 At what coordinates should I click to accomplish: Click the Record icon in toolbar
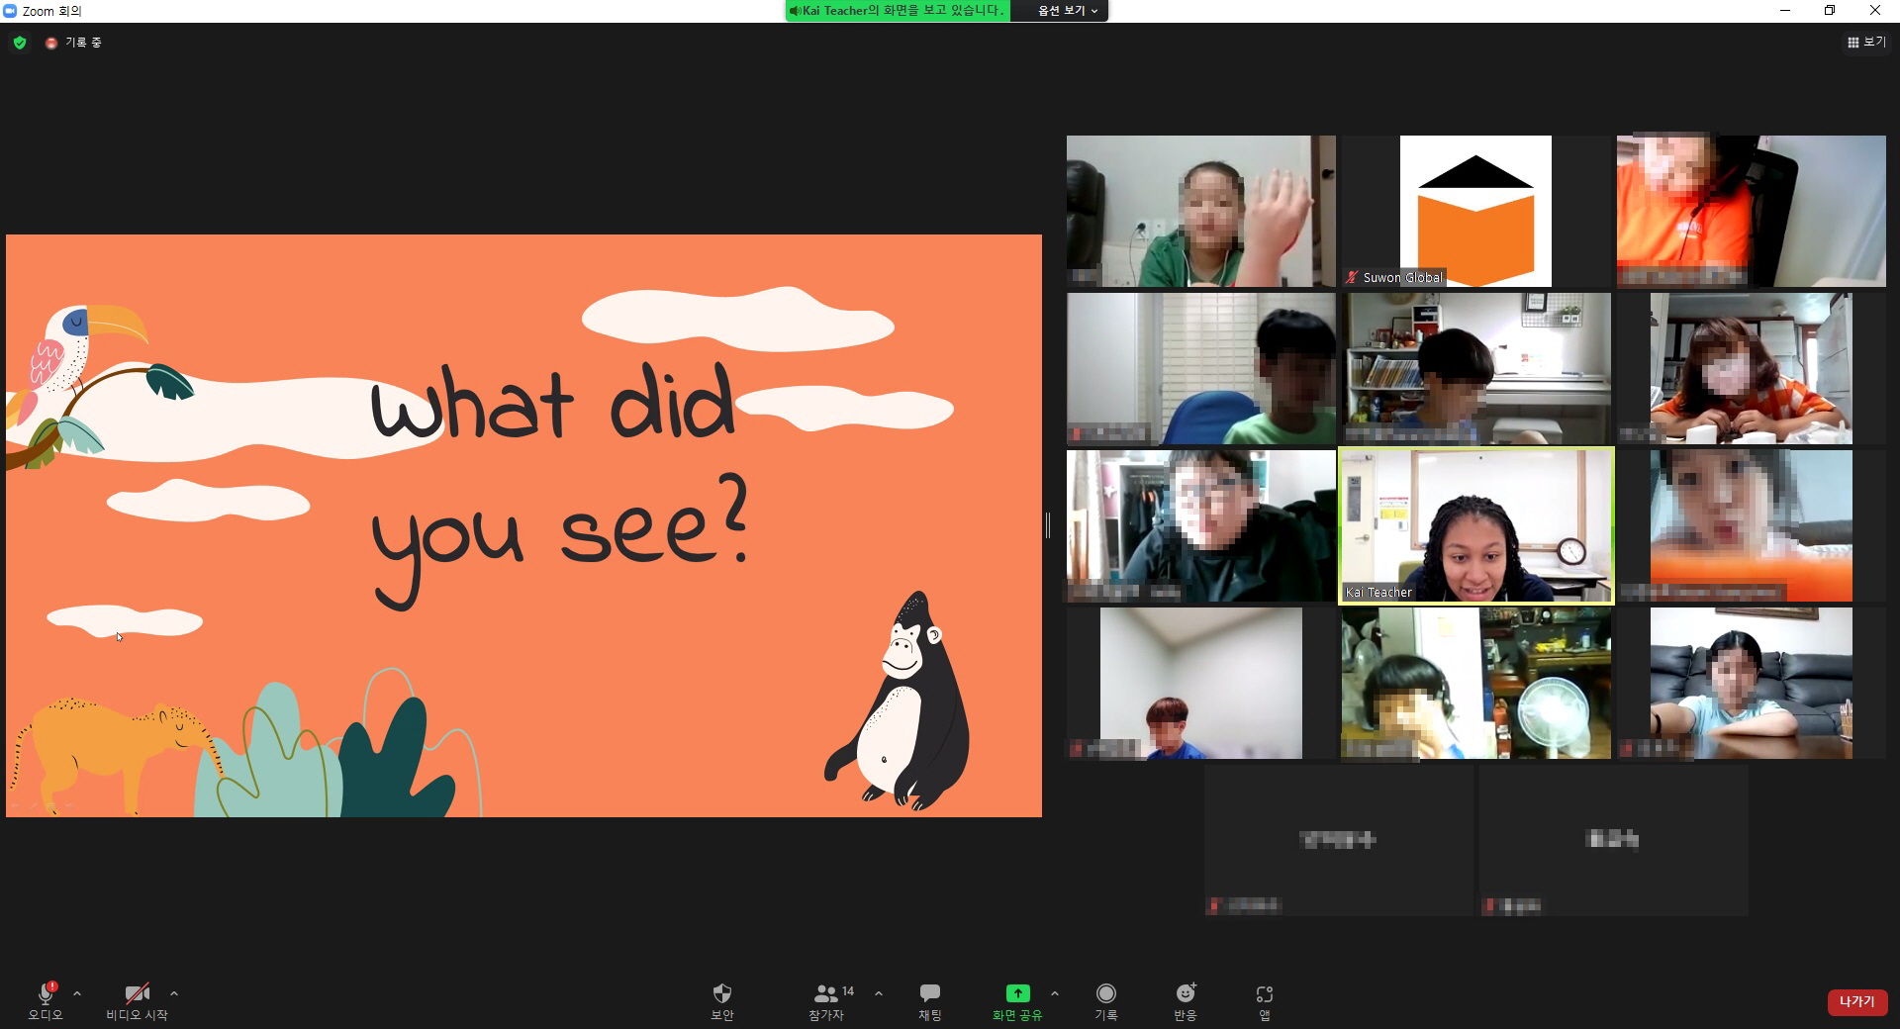point(1105,994)
